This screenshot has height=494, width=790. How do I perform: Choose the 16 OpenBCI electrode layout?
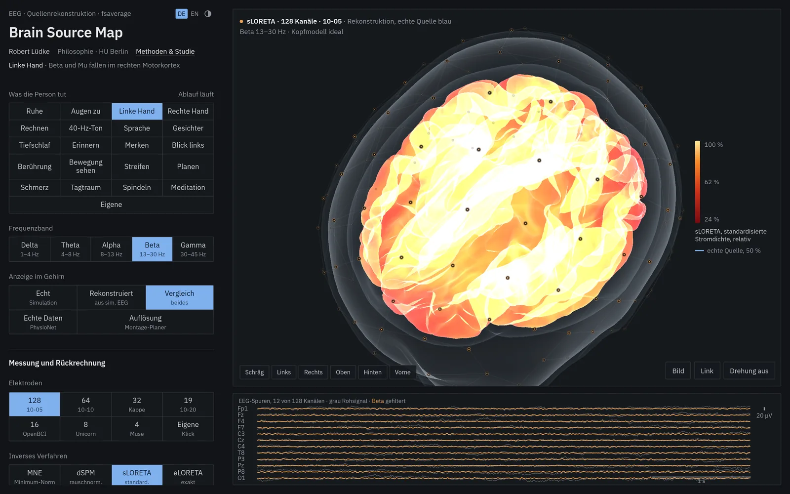pyautogui.click(x=35, y=428)
